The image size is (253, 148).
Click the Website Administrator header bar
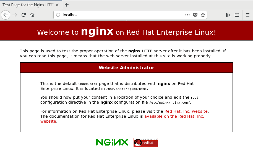pos(126,68)
